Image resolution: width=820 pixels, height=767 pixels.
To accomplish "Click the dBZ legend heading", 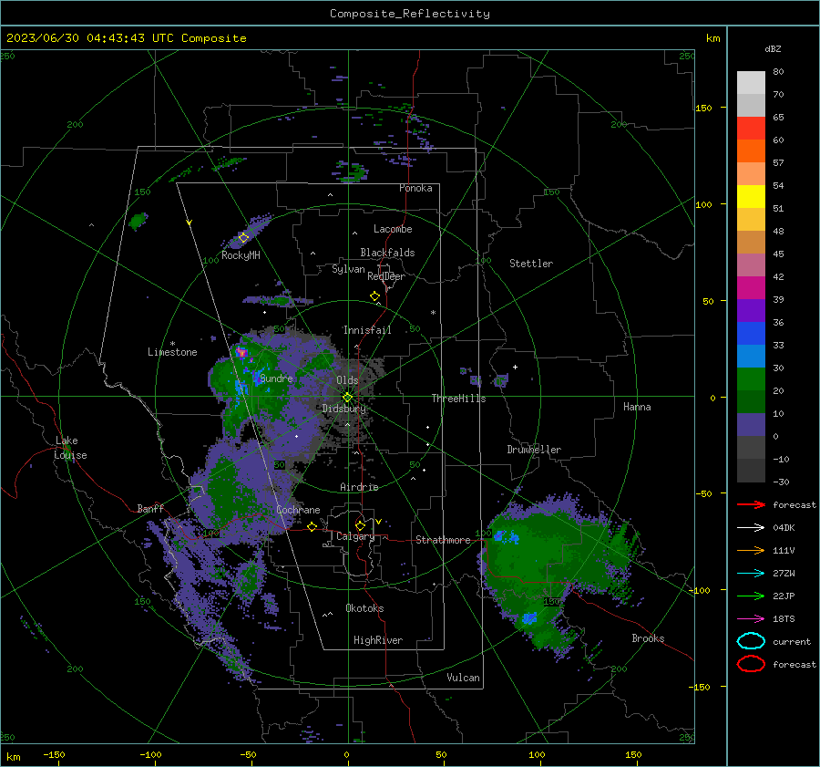I will pos(773,48).
